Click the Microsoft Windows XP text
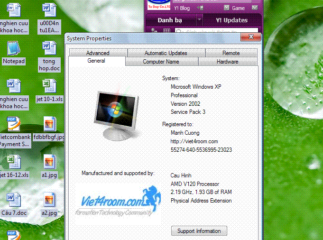The image size is (323, 240). point(196,87)
